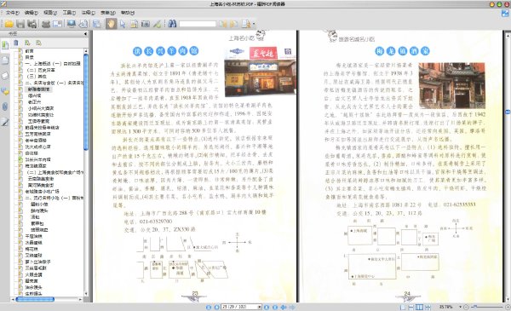Open signatures panel with pen icon
Viewport: 511px width, 311px height.
5,122
